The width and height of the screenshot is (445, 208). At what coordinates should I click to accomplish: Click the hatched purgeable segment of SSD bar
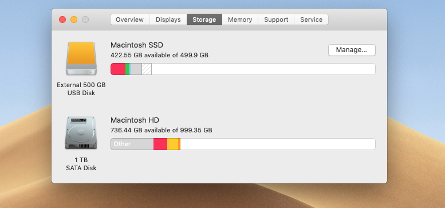pyautogui.click(x=147, y=69)
